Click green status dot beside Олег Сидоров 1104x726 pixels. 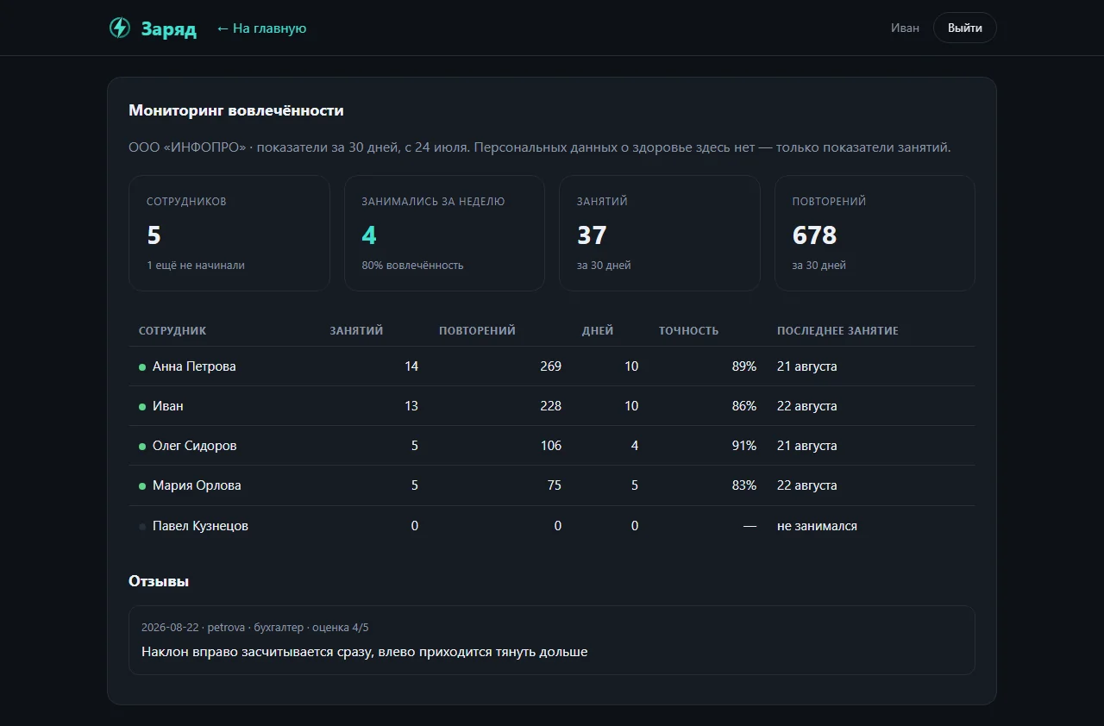pyautogui.click(x=142, y=447)
